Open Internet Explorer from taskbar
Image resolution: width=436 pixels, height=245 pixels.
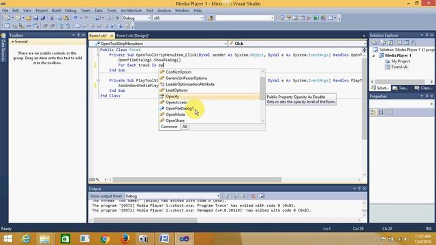point(26,239)
